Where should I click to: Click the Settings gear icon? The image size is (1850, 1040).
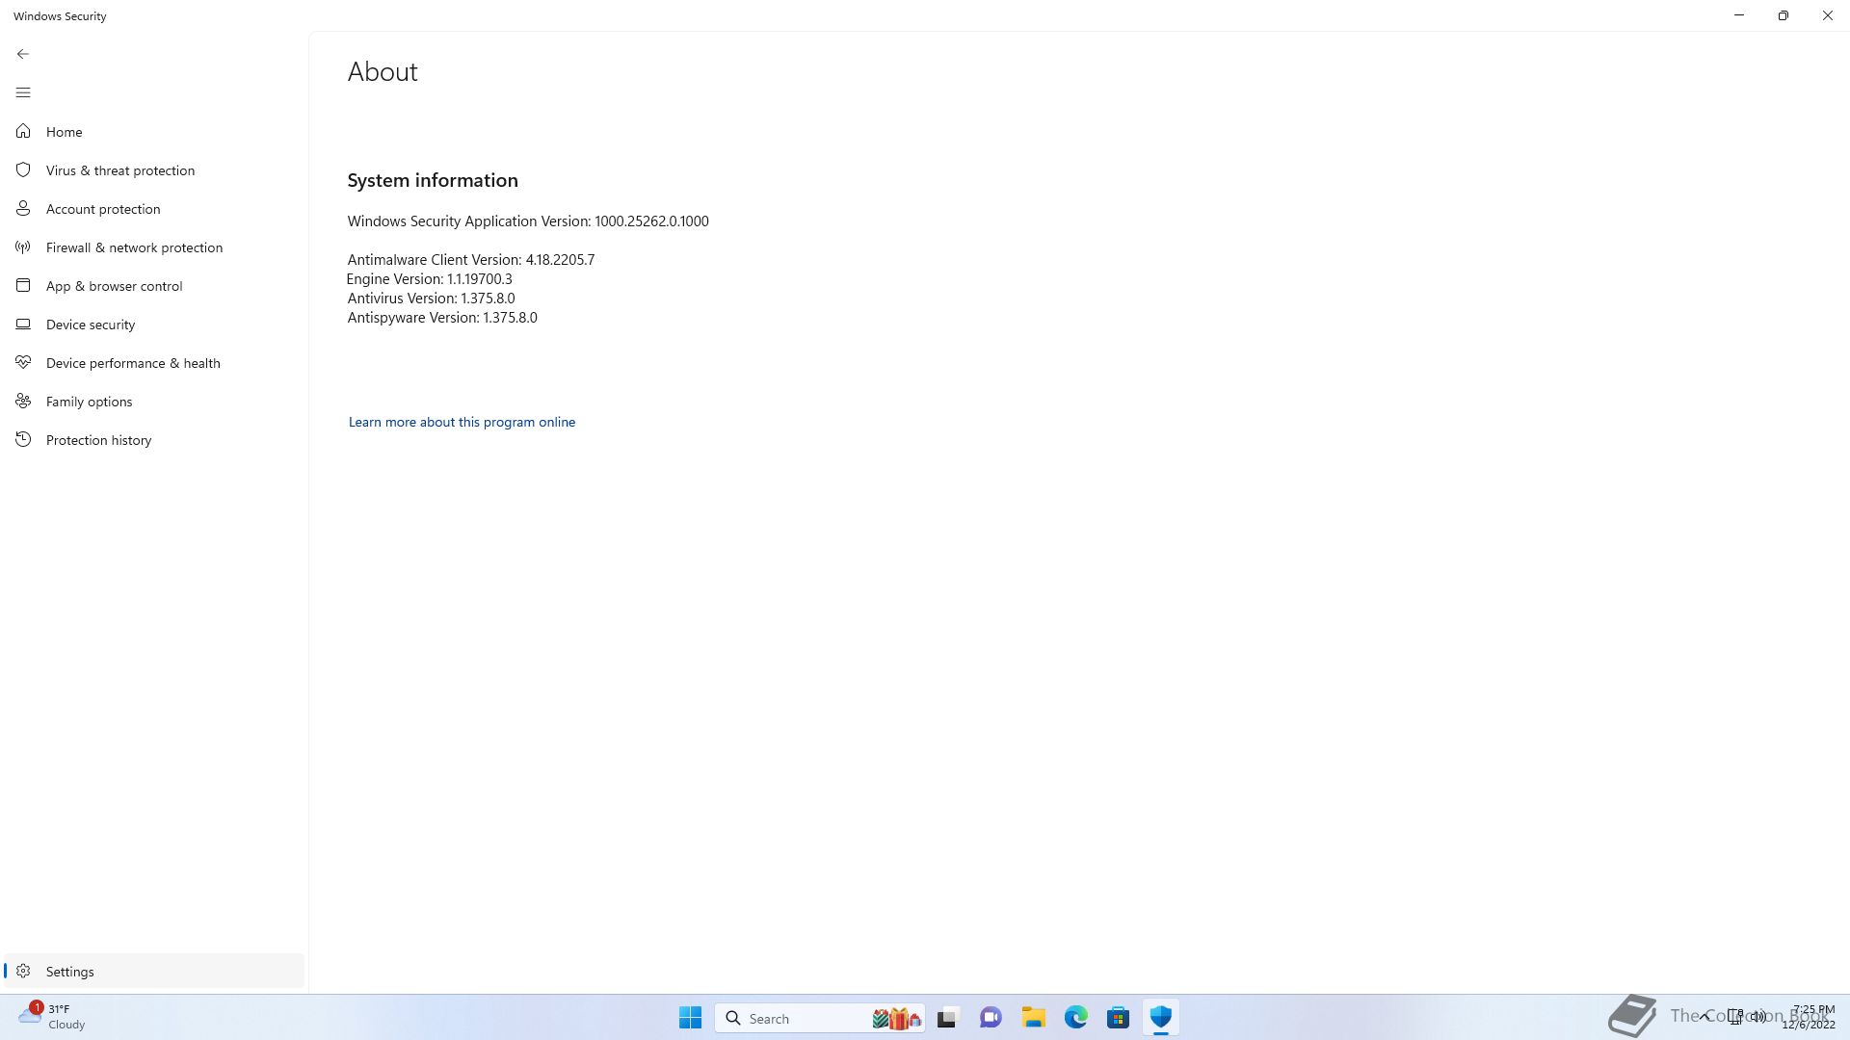coord(23,971)
